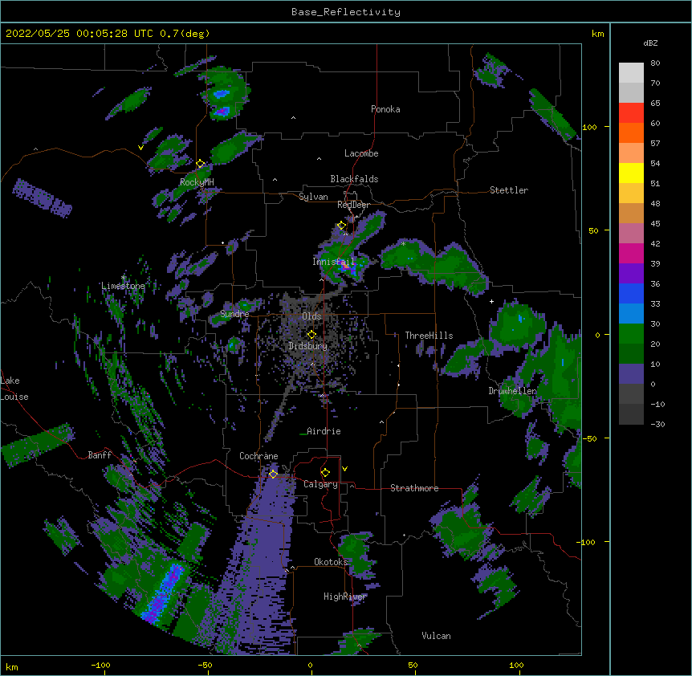Screen dimensions: 692x676
Task: Click the Drumheller label
Action: pos(512,391)
